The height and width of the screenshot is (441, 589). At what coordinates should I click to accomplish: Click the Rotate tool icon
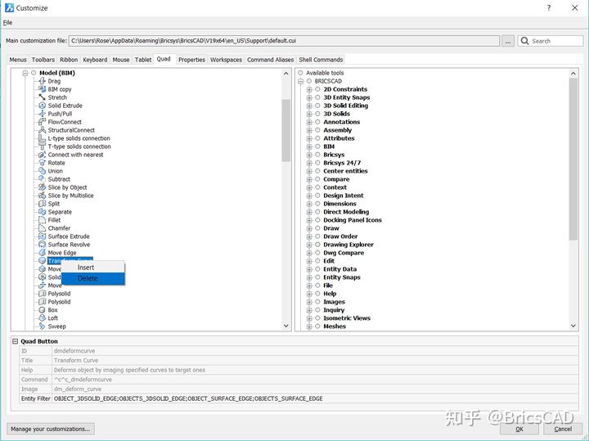tap(42, 163)
